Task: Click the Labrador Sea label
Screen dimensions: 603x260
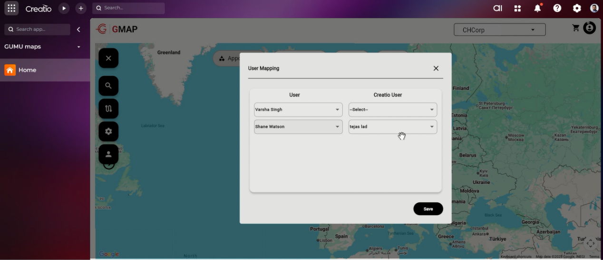Action: coord(153,126)
